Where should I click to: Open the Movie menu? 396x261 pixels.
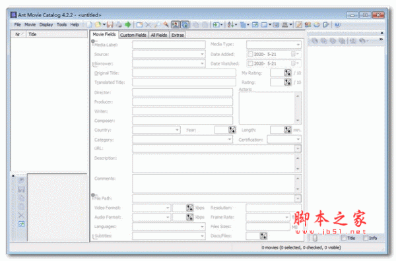(x=30, y=24)
